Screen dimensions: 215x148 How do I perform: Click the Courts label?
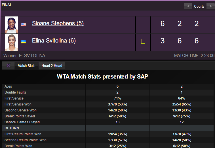click(199, 6)
